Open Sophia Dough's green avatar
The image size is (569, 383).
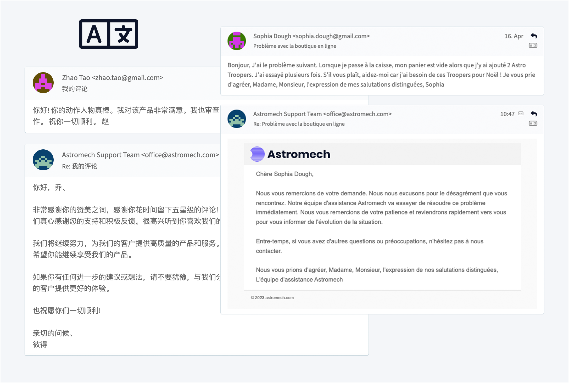click(x=237, y=41)
